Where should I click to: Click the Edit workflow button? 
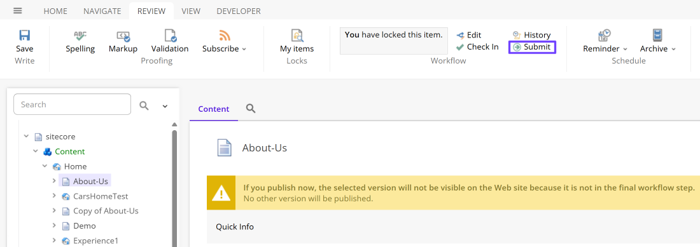[469, 35]
